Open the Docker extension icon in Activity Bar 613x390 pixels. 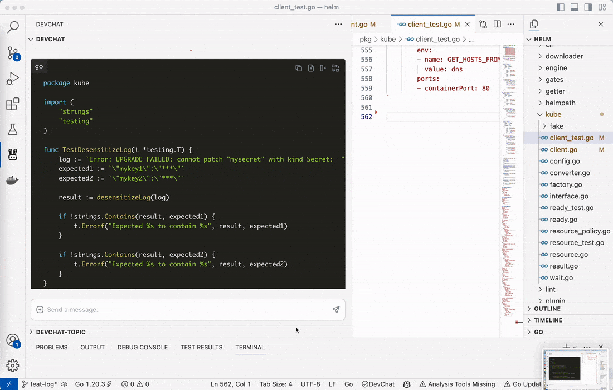[12, 180]
